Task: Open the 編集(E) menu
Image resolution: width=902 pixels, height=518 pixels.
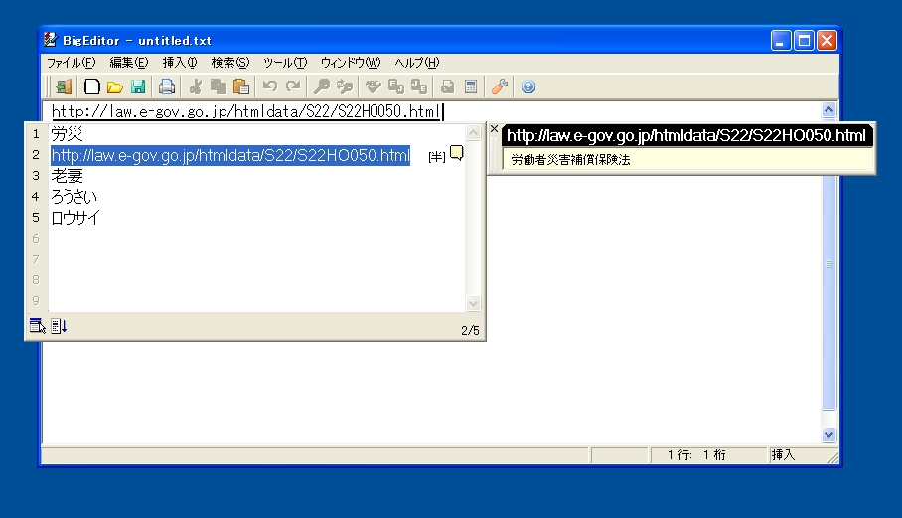Action: point(129,63)
